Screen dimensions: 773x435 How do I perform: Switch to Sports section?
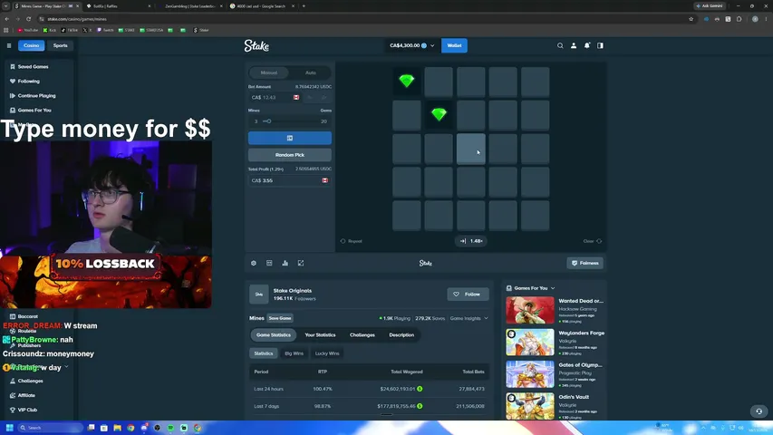60,45
